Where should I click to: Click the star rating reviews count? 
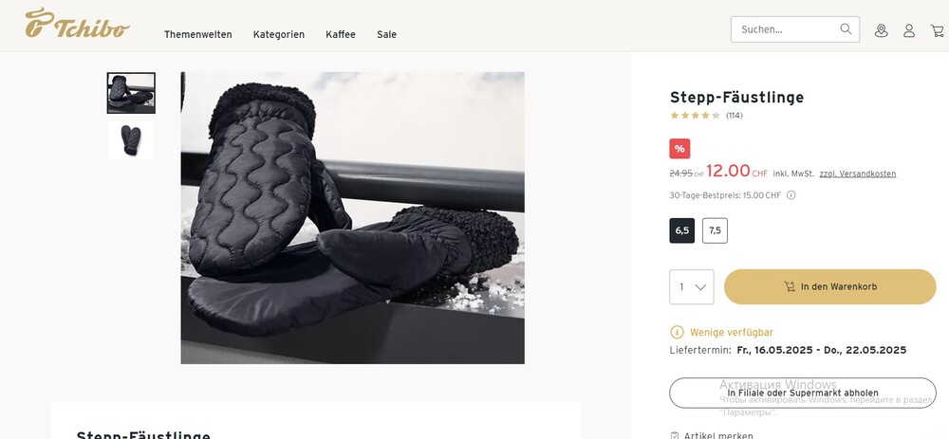735,116
